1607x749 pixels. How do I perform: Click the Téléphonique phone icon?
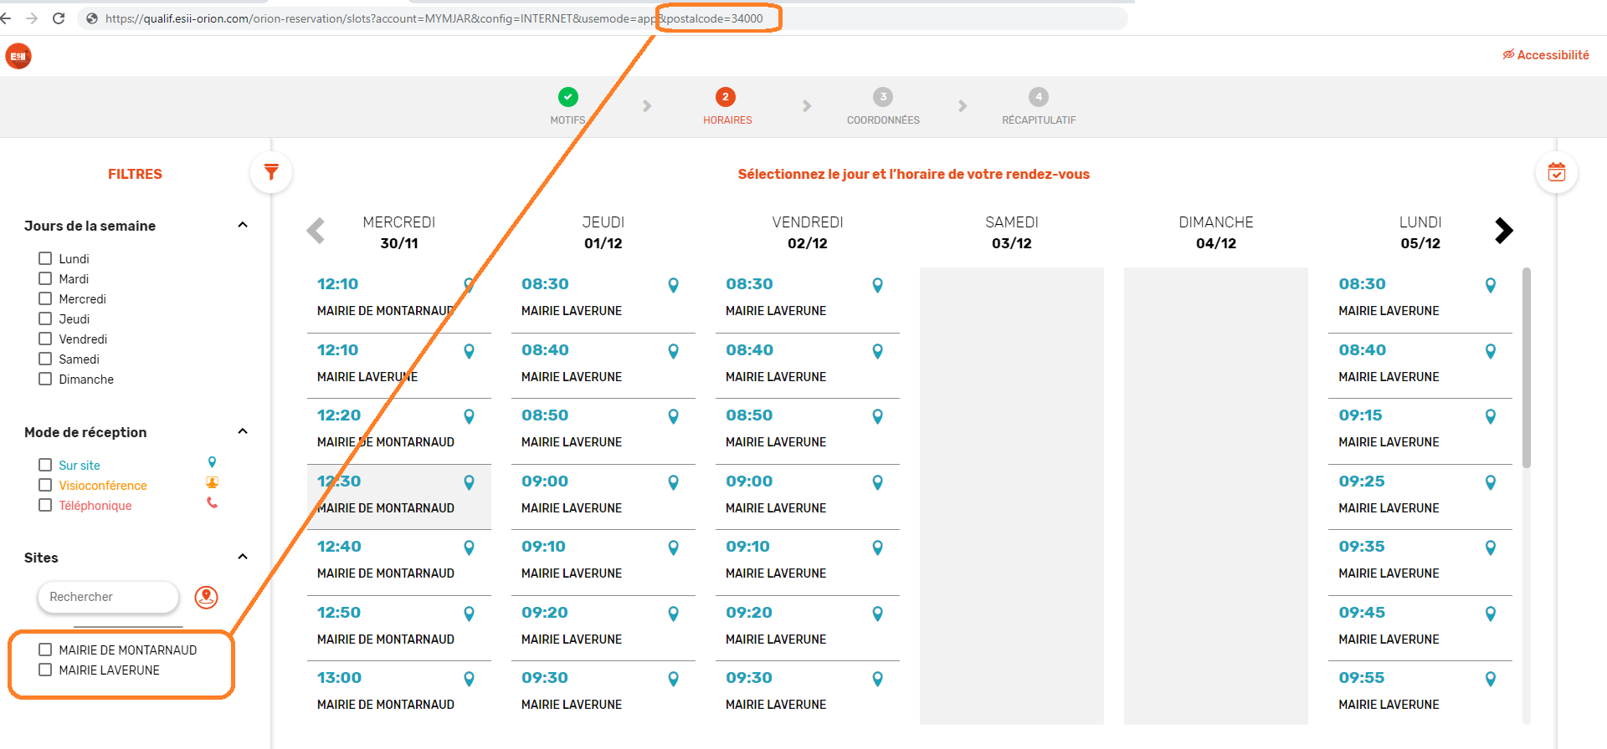213,502
